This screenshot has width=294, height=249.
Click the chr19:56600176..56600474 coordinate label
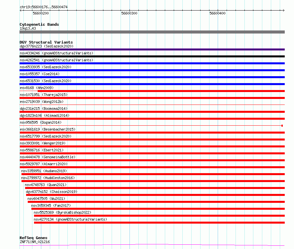[44, 7]
